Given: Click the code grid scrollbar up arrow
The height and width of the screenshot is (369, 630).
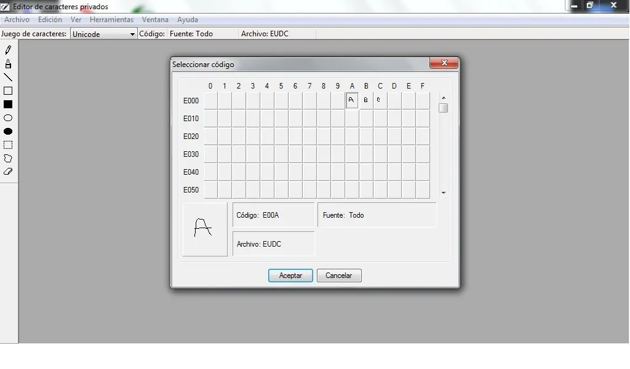Looking at the screenshot, I should (444, 98).
